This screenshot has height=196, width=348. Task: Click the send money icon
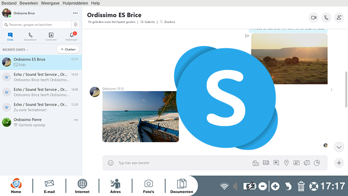tap(266, 163)
